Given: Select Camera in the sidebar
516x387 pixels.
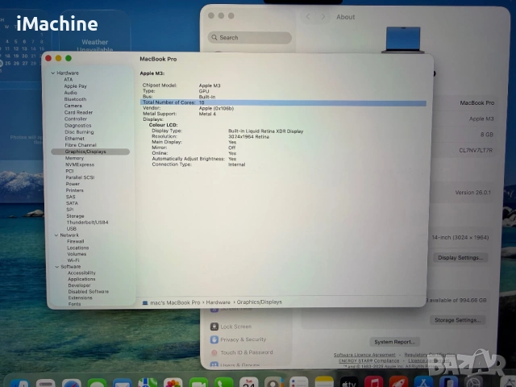Looking at the screenshot, I should 73,106.
